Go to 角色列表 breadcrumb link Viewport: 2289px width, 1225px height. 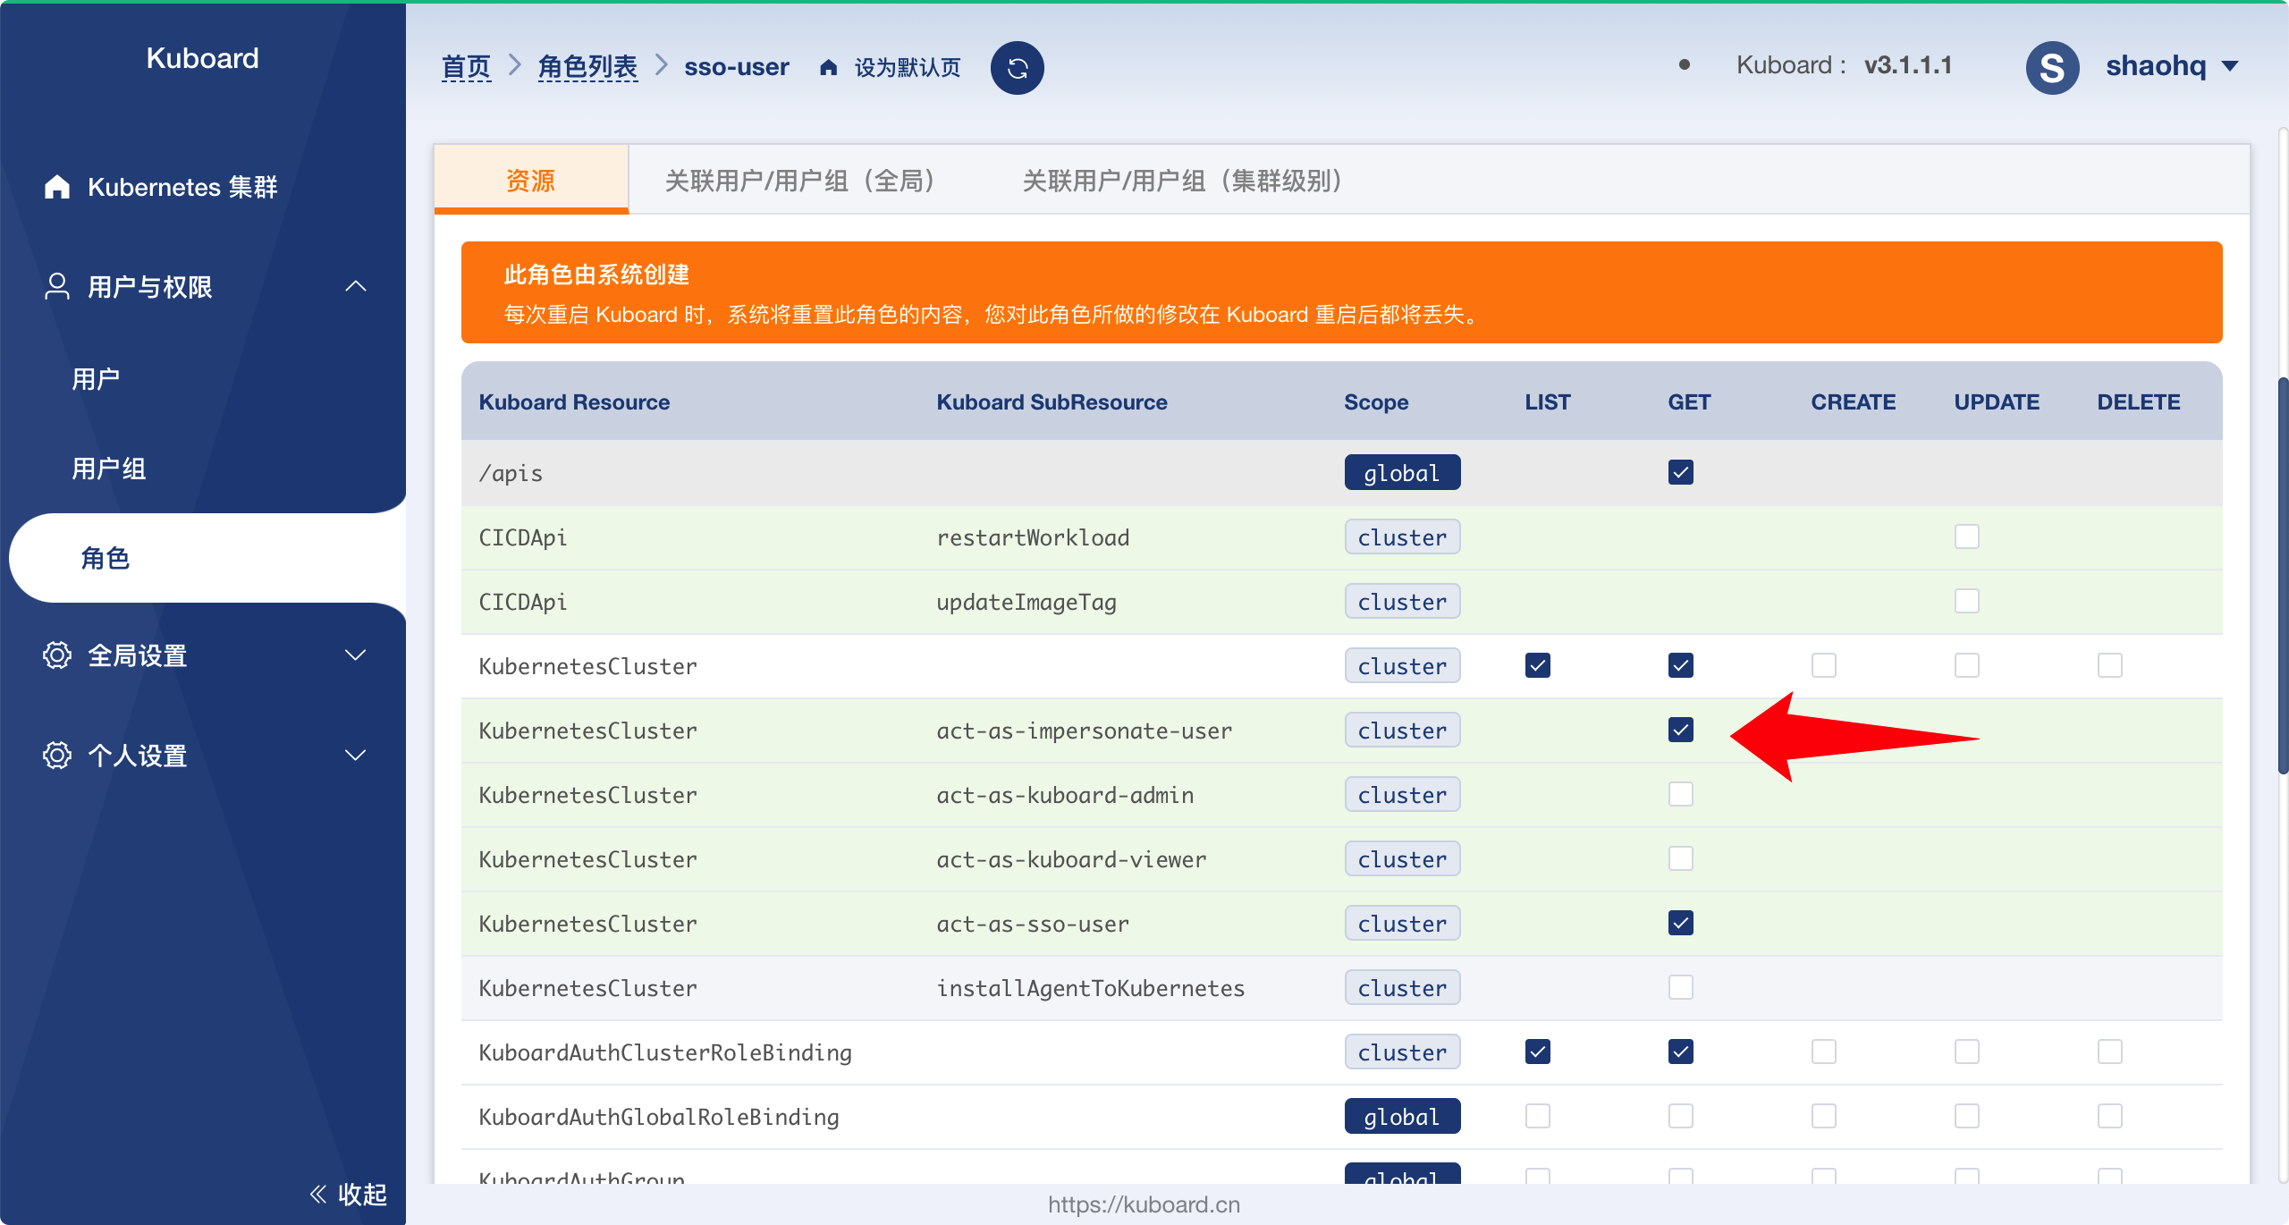point(587,67)
